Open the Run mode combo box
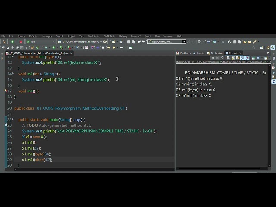The width and height of the screenshot is (276, 207). click(41, 41)
